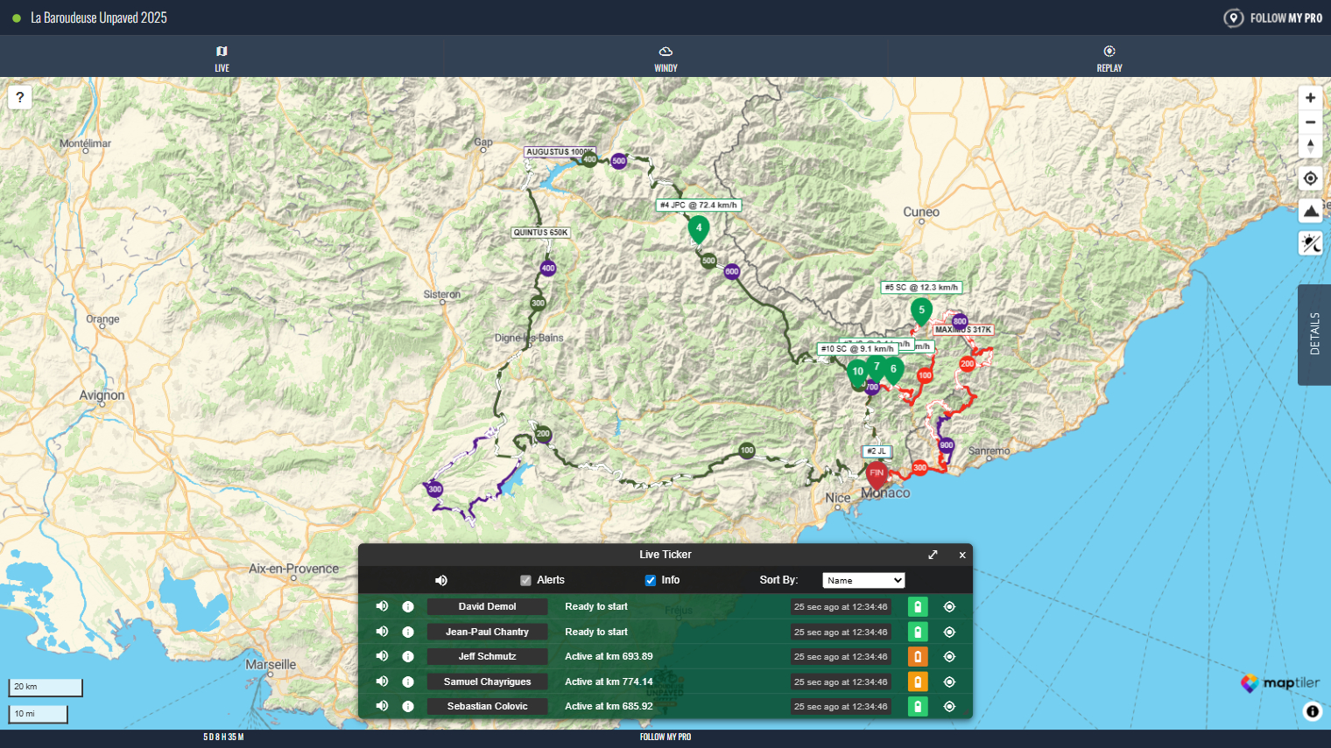Switch to the WINDY tab
Viewport: 1331px width, 748px height.
tap(665, 58)
